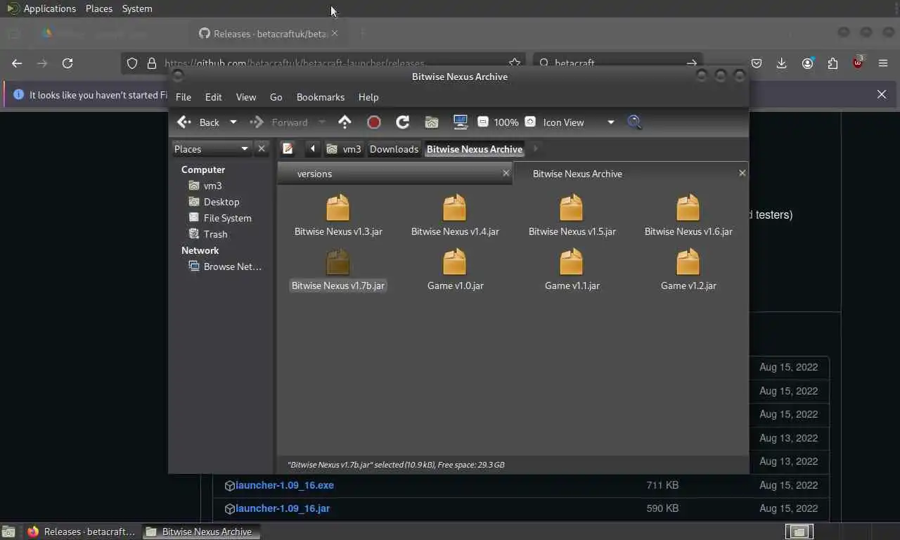
Task: Select Game v1.0.jar file icon
Action: click(455, 262)
